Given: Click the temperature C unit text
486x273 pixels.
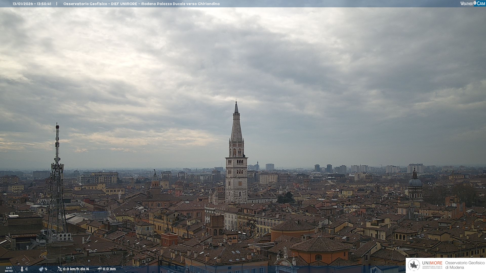Looking at the screenshot, I should coord(27,269).
